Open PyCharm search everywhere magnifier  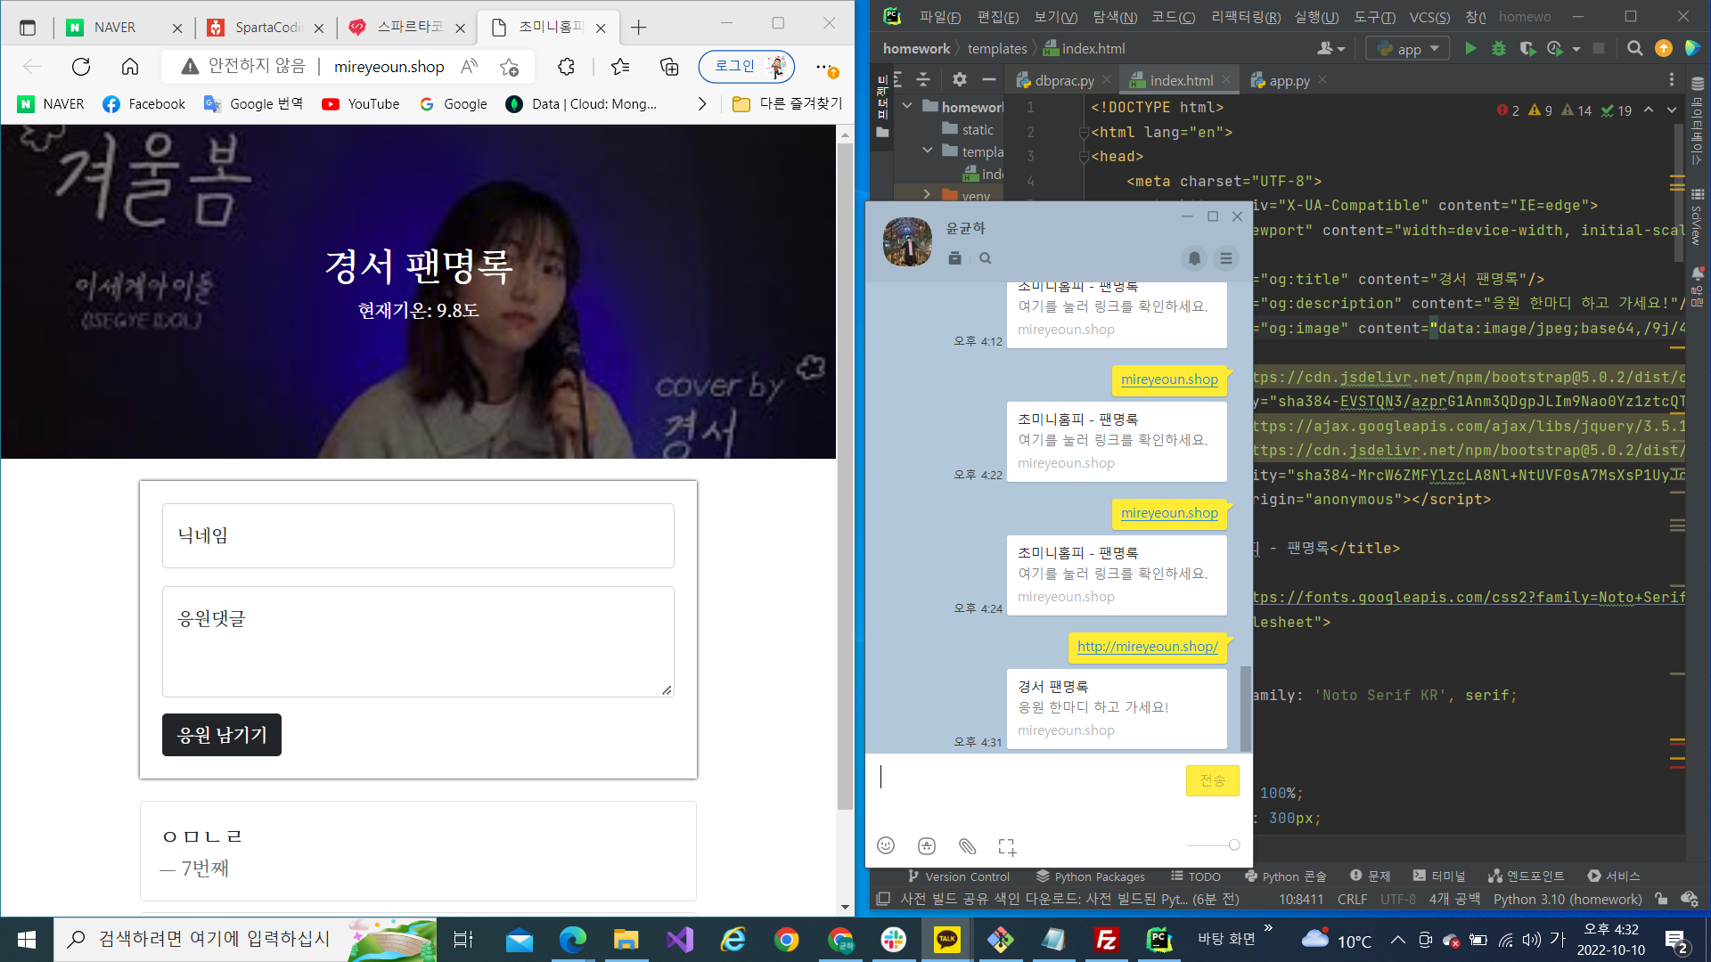[x=1634, y=48]
